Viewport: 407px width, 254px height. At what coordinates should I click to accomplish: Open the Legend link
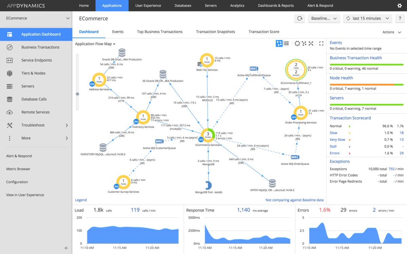pos(81,200)
